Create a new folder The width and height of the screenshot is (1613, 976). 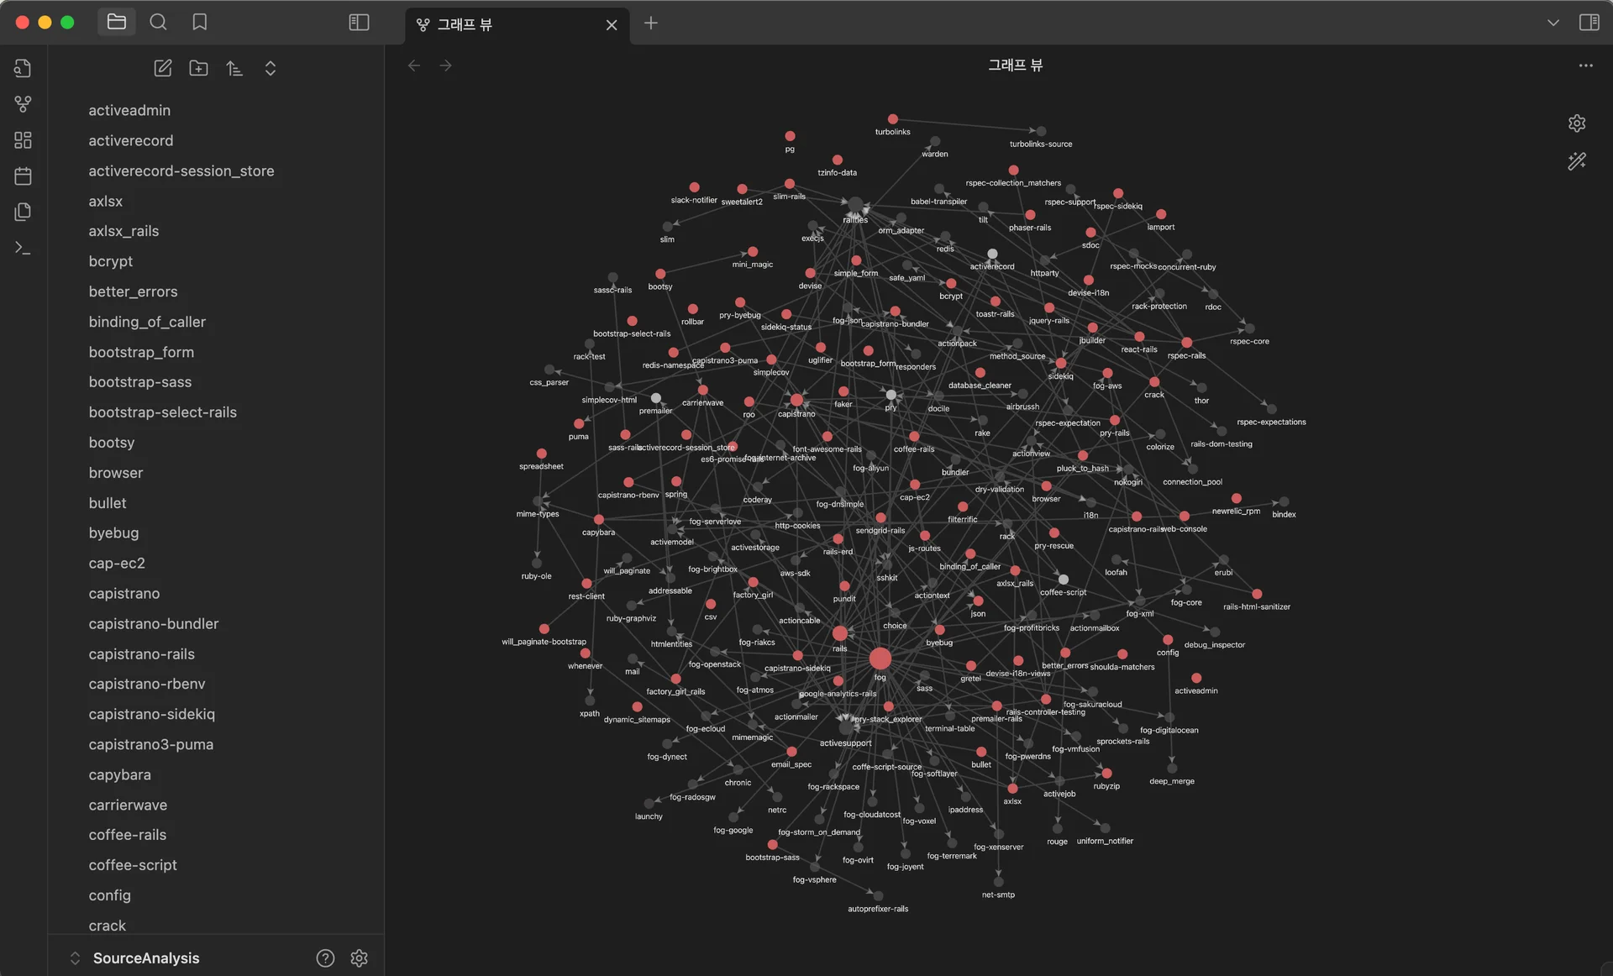click(x=198, y=68)
